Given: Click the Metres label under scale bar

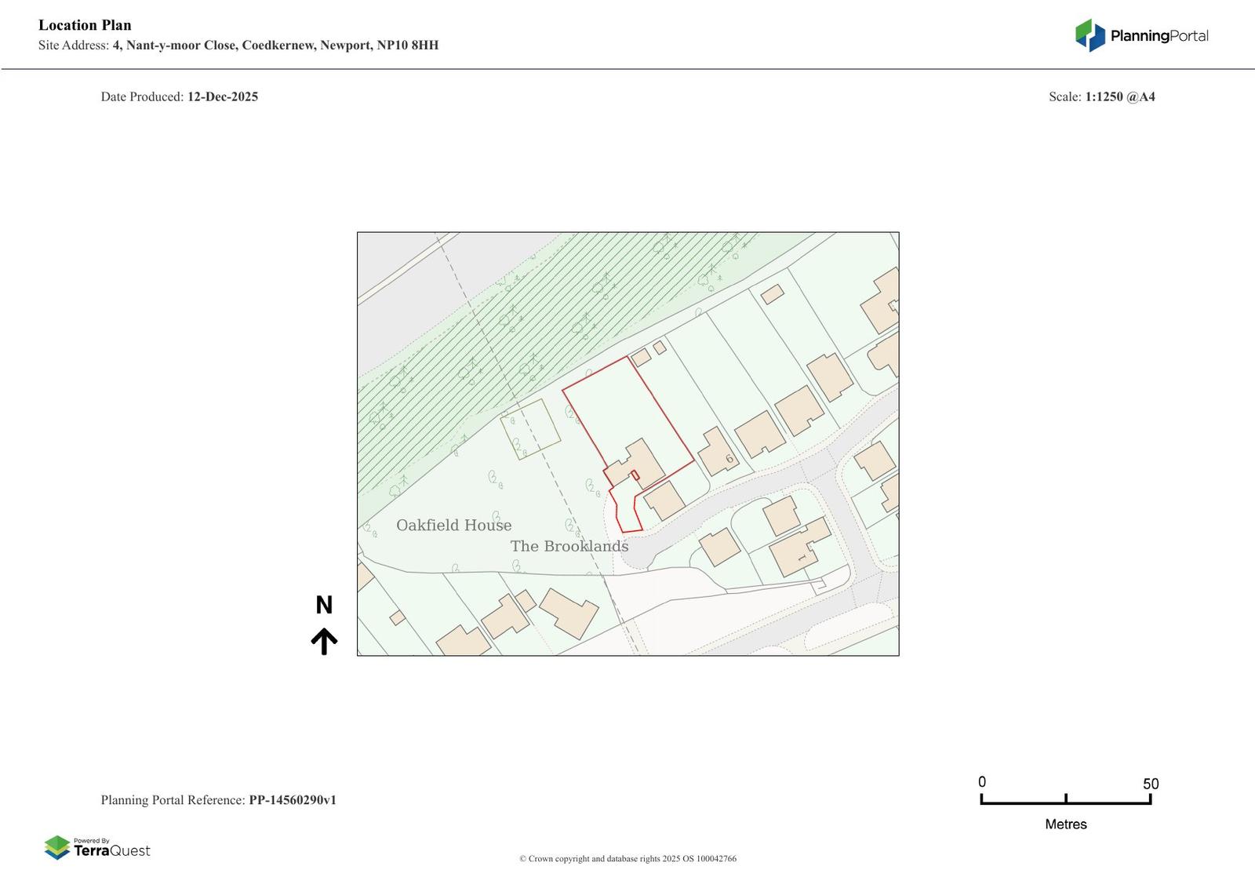Looking at the screenshot, I should tap(1065, 824).
